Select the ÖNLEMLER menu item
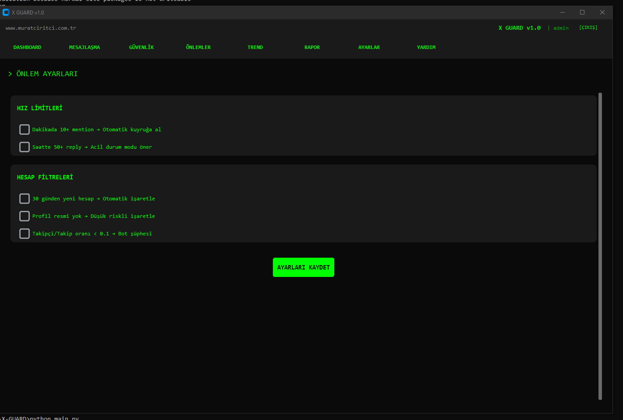The image size is (623, 420). [x=198, y=47]
